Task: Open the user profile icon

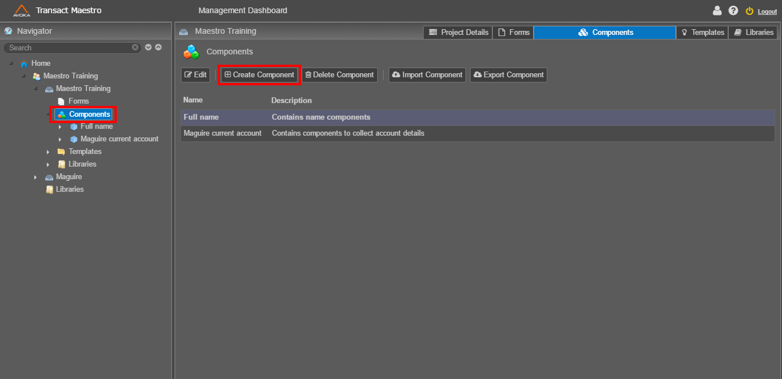Action: click(717, 10)
